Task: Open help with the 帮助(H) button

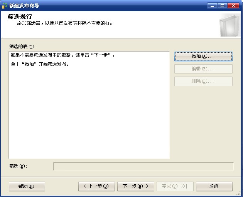Action: click(27, 186)
